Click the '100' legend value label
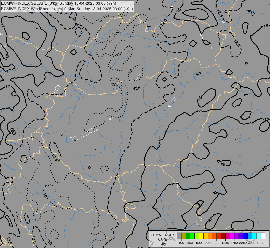This screenshot has width=270, height=248. [181, 243]
